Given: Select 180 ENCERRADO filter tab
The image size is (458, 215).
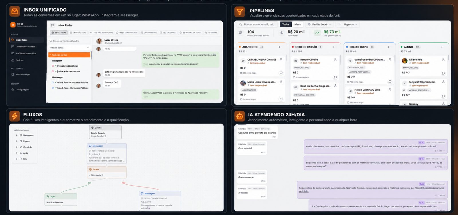Looking at the screenshot, I should [x=168, y=33].
